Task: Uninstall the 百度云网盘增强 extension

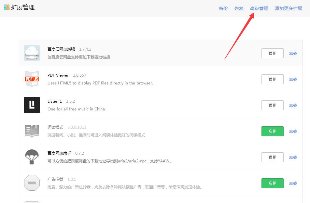Action: 293,53
